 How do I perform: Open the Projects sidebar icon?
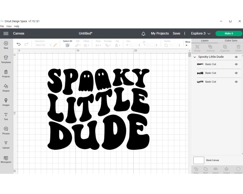coord(6,72)
